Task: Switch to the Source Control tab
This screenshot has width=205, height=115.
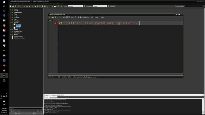Action: tap(53, 97)
